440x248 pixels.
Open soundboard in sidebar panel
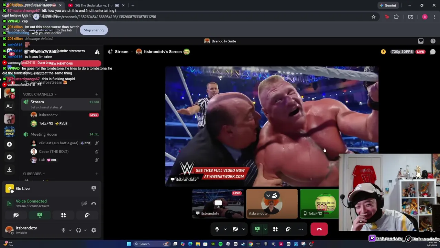point(87,215)
